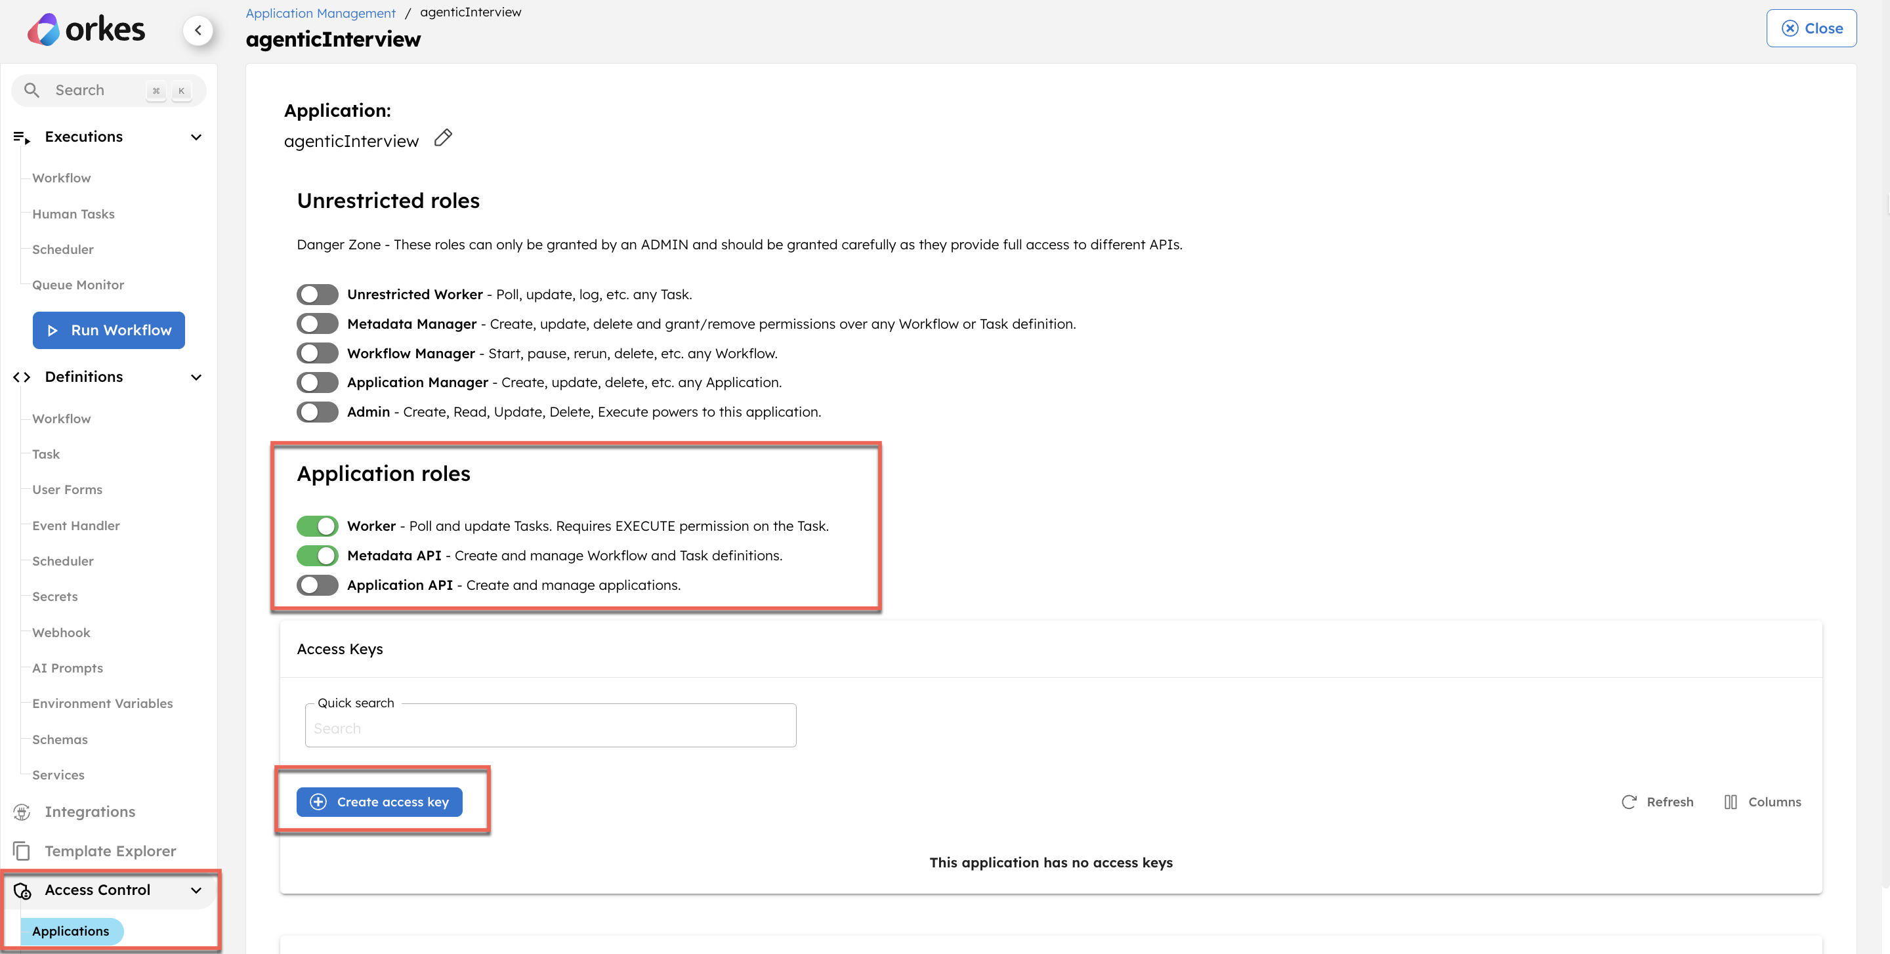Open the Webhook definitions page
The image size is (1890, 954).
[61, 633]
